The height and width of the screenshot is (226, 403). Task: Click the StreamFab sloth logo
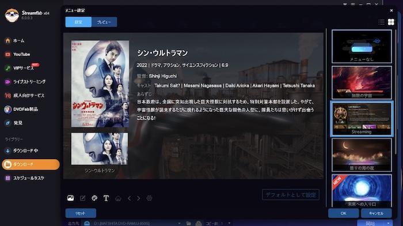(x=12, y=15)
